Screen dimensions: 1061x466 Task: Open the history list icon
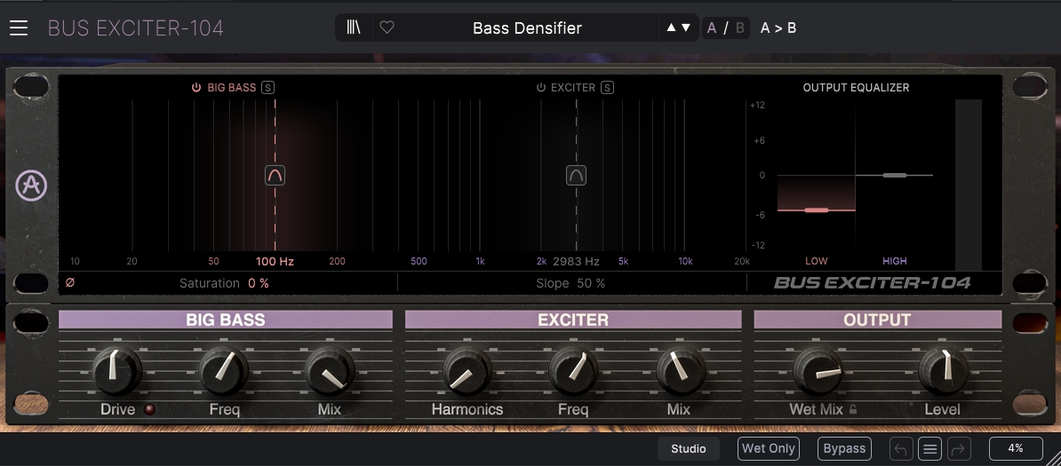pyautogui.click(x=929, y=448)
